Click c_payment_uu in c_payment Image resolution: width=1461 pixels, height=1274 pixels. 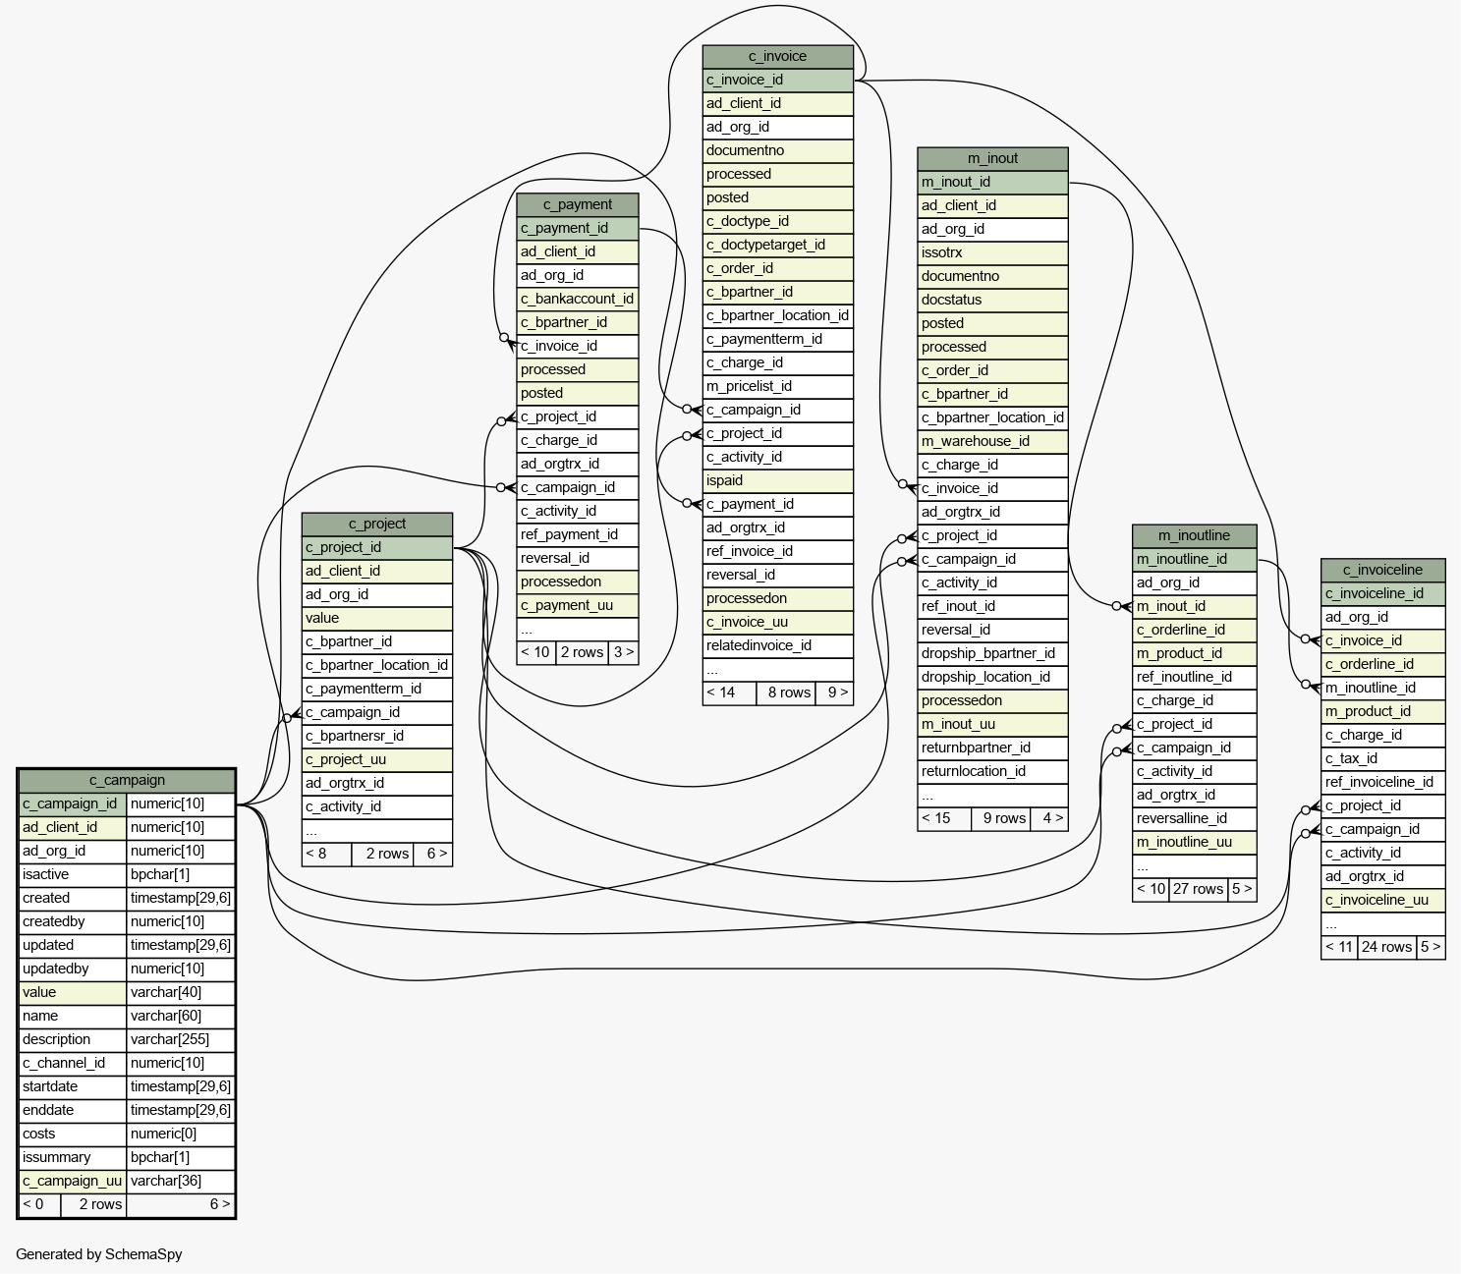click(x=578, y=605)
